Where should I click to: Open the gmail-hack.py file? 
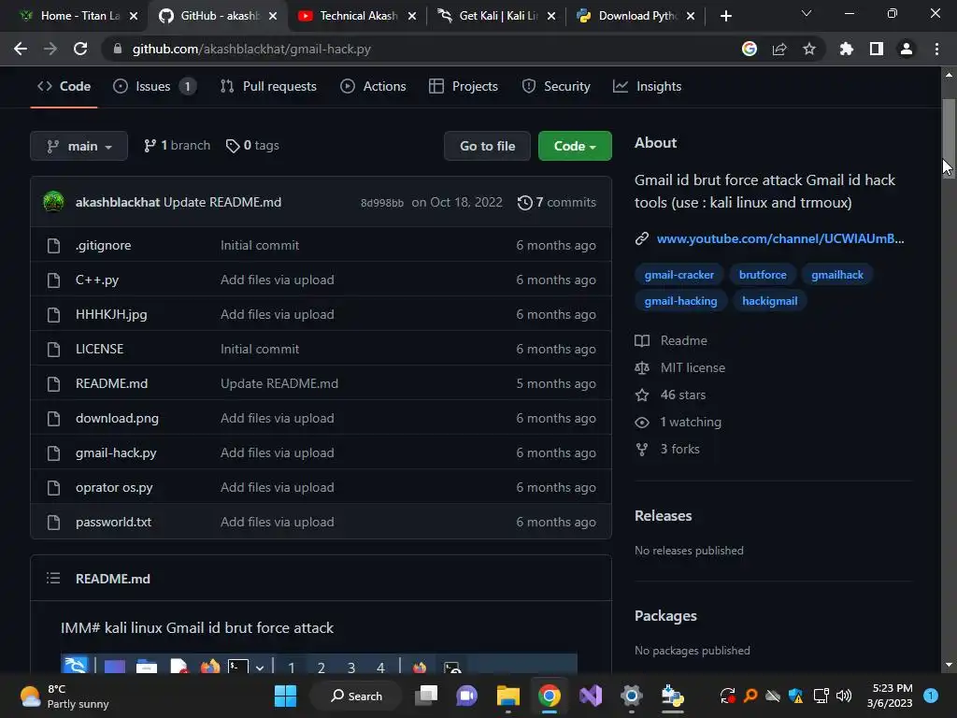(116, 453)
